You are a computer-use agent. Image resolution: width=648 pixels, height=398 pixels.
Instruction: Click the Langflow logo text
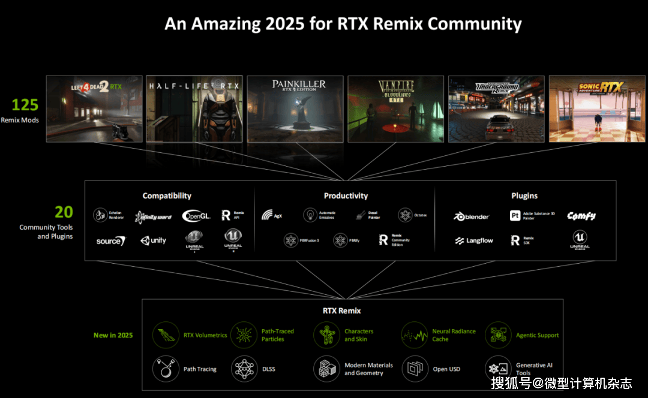click(x=474, y=241)
